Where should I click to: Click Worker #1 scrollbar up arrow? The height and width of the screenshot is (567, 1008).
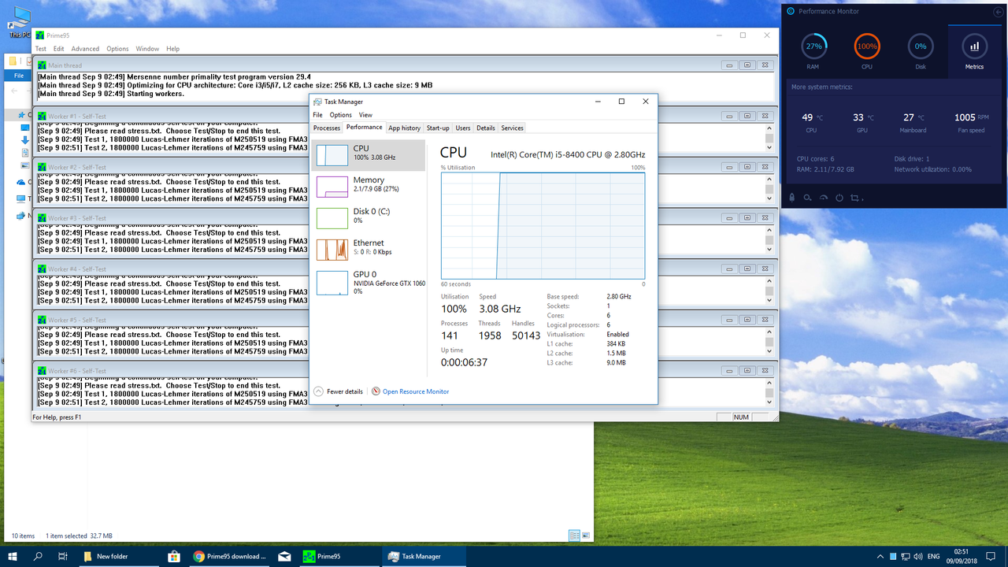[x=769, y=128]
